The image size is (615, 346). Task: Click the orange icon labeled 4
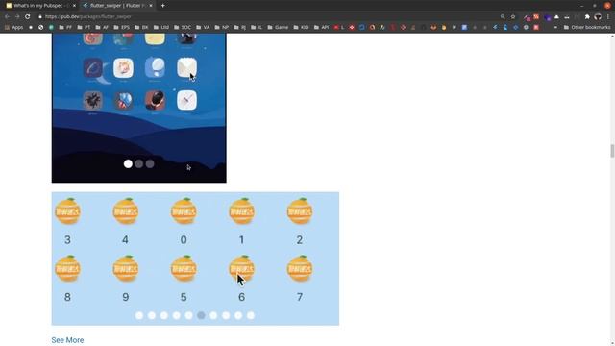pyautogui.click(x=126, y=211)
